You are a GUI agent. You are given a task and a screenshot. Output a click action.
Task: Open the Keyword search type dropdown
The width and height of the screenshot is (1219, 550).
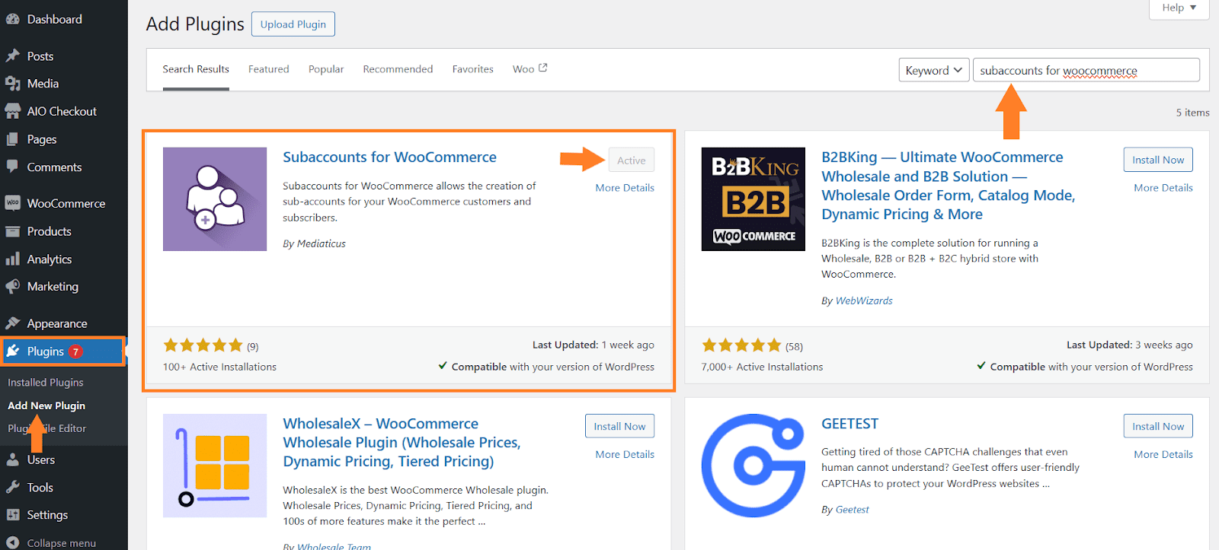point(934,70)
